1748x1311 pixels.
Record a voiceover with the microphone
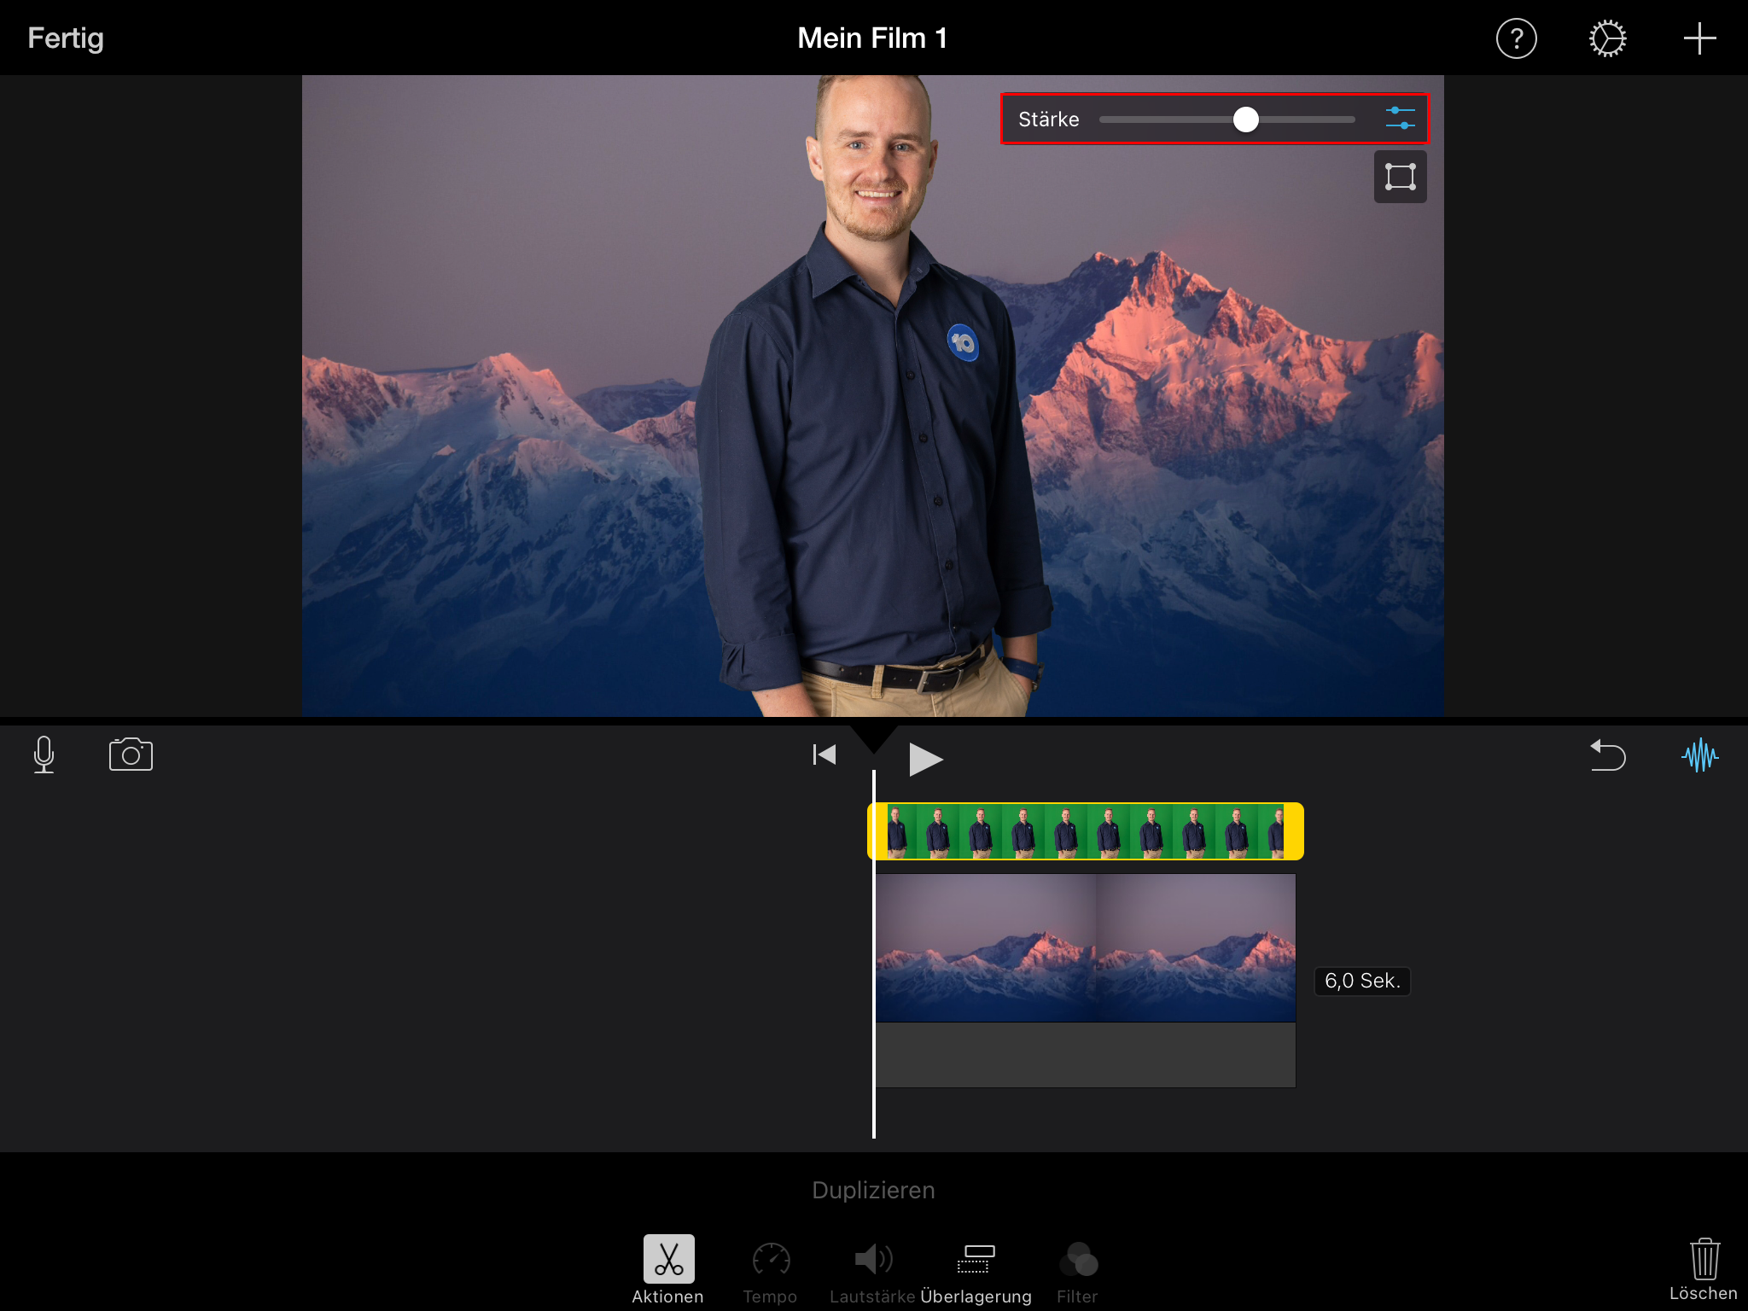[44, 755]
